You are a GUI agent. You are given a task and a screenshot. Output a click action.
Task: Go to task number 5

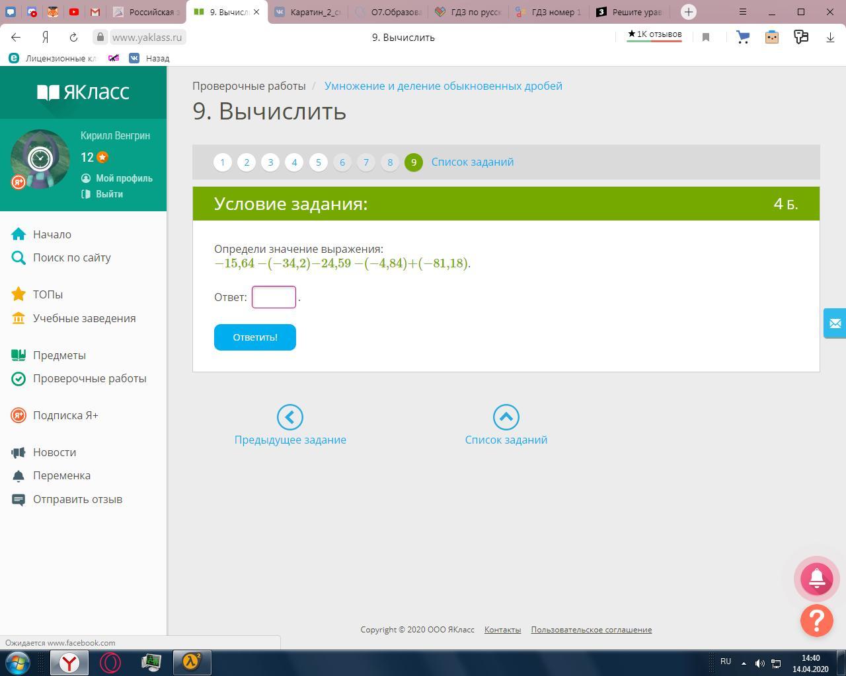[x=319, y=162]
